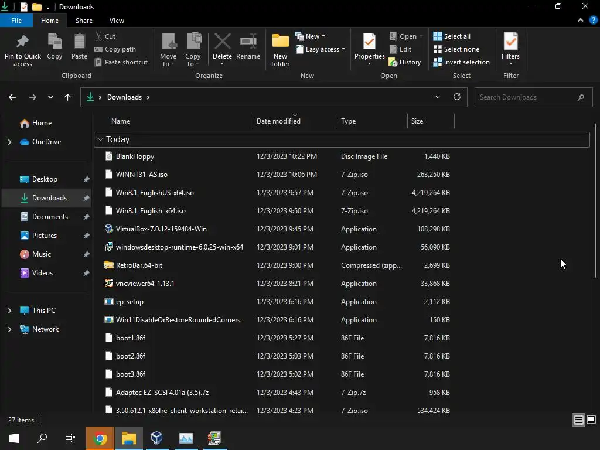Sort by Date modified column header
This screenshot has width=600, height=450.
click(x=295, y=121)
